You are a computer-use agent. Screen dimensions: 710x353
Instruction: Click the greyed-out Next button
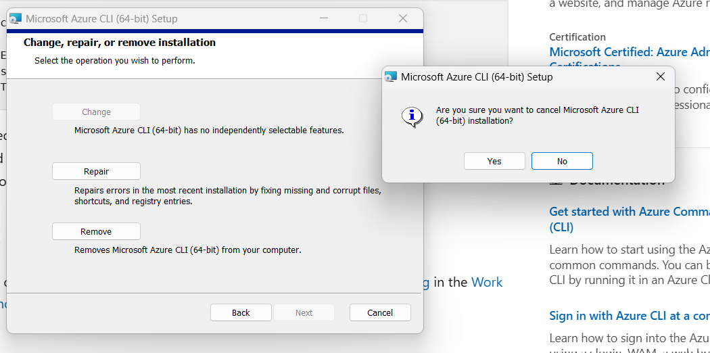click(x=304, y=312)
